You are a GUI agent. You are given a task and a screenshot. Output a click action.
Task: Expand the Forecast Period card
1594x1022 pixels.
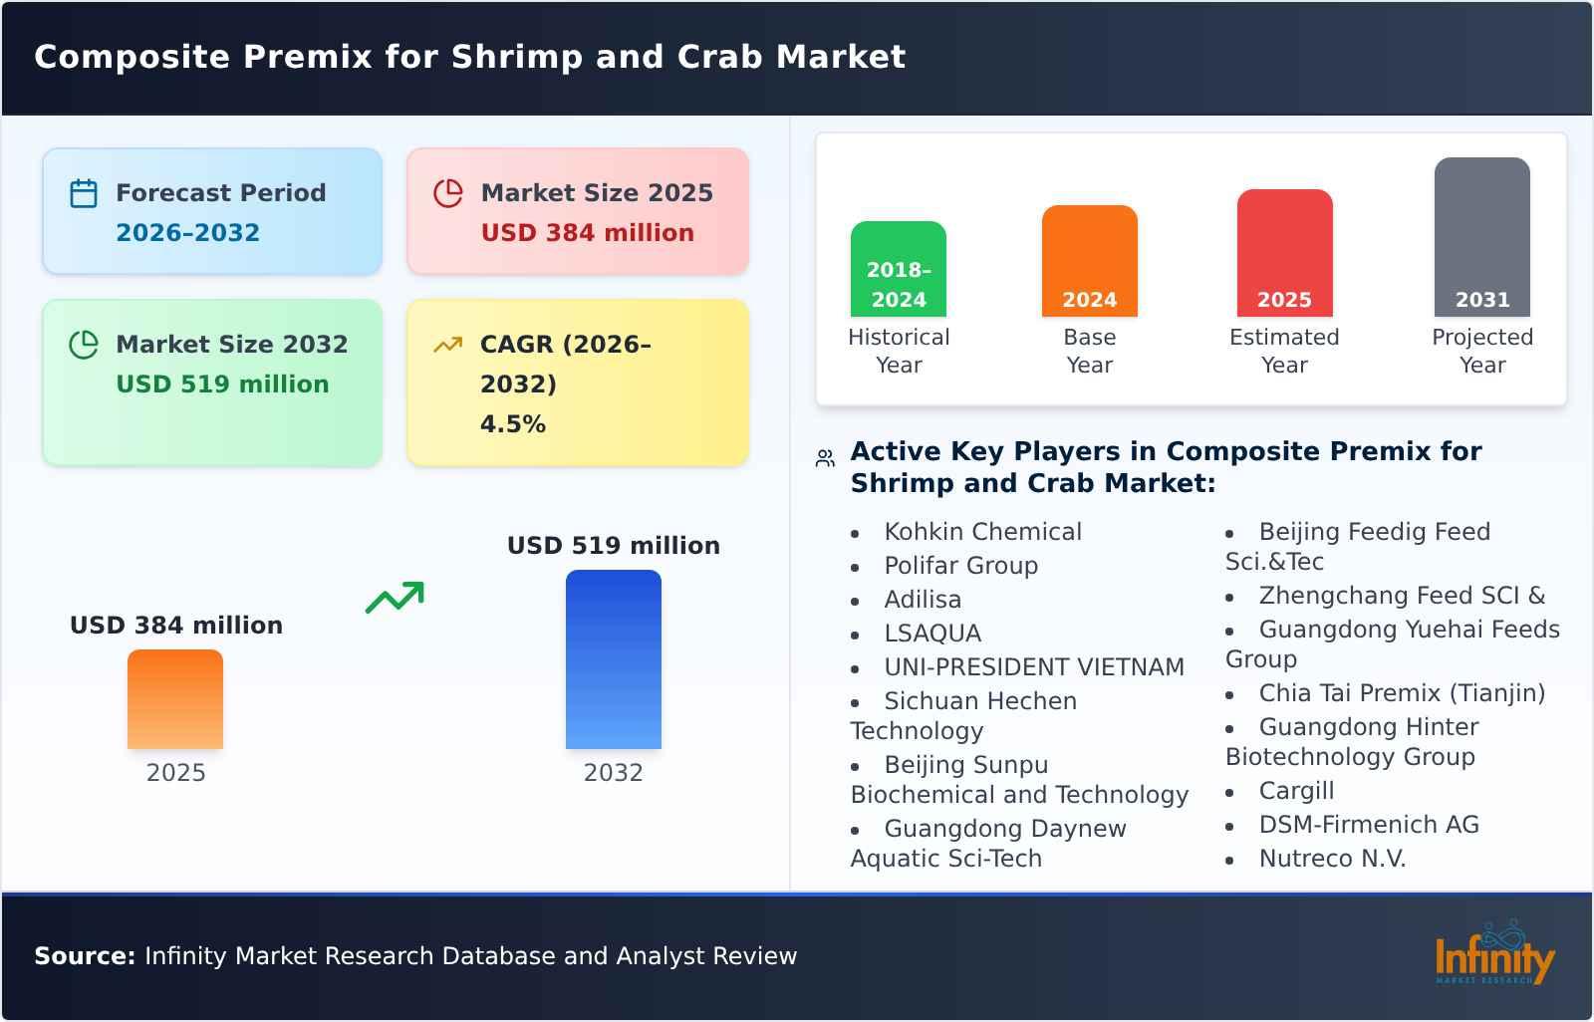(x=211, y=210)
